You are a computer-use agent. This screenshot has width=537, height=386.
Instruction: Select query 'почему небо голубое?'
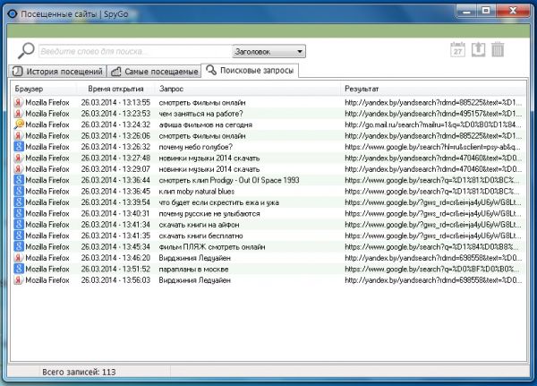coord(196,147)
